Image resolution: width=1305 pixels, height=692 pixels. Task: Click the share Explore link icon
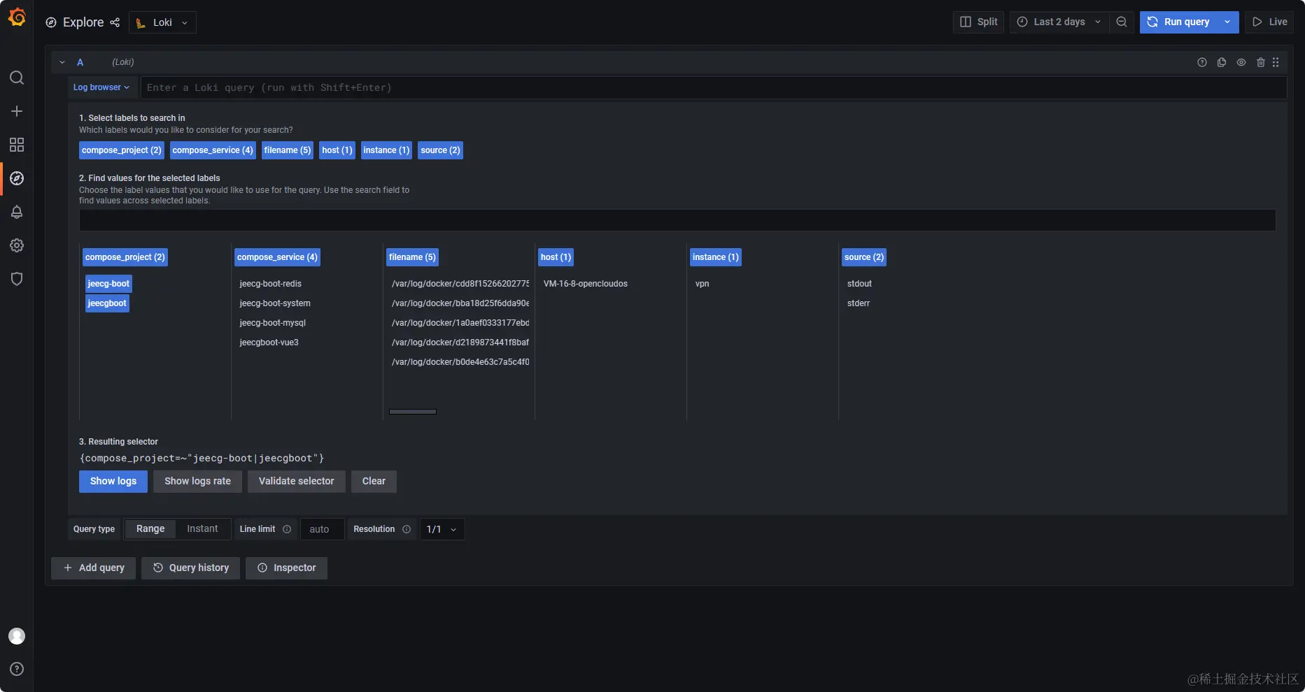coord(115,22)
